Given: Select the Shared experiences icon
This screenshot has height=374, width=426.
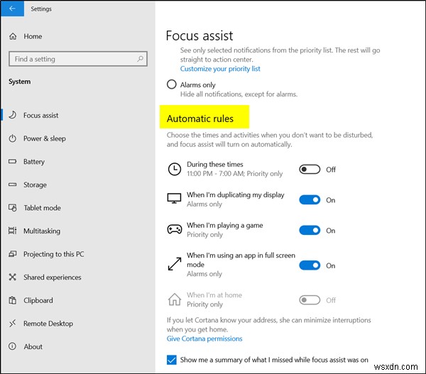Looking at the screenshot, I should point(13,277).
